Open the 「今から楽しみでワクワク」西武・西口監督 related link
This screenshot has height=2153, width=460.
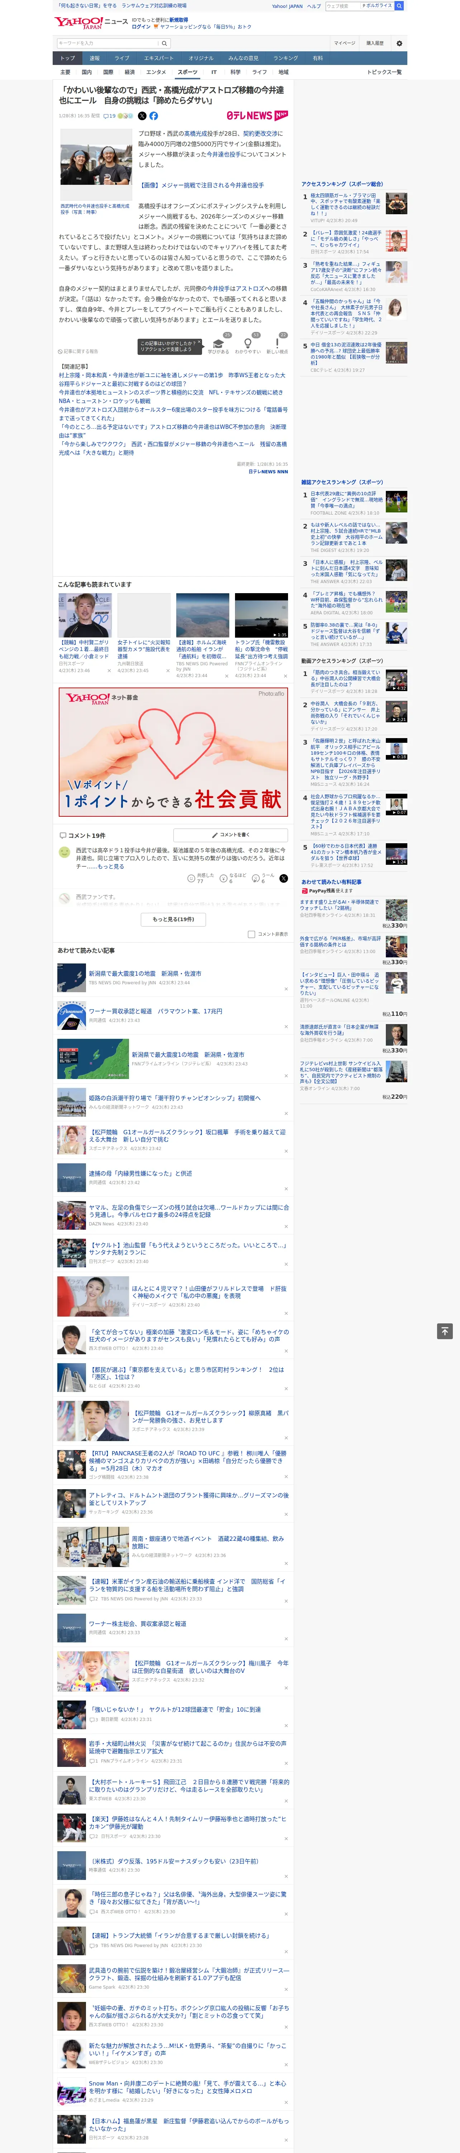click(x=172, y=449)
